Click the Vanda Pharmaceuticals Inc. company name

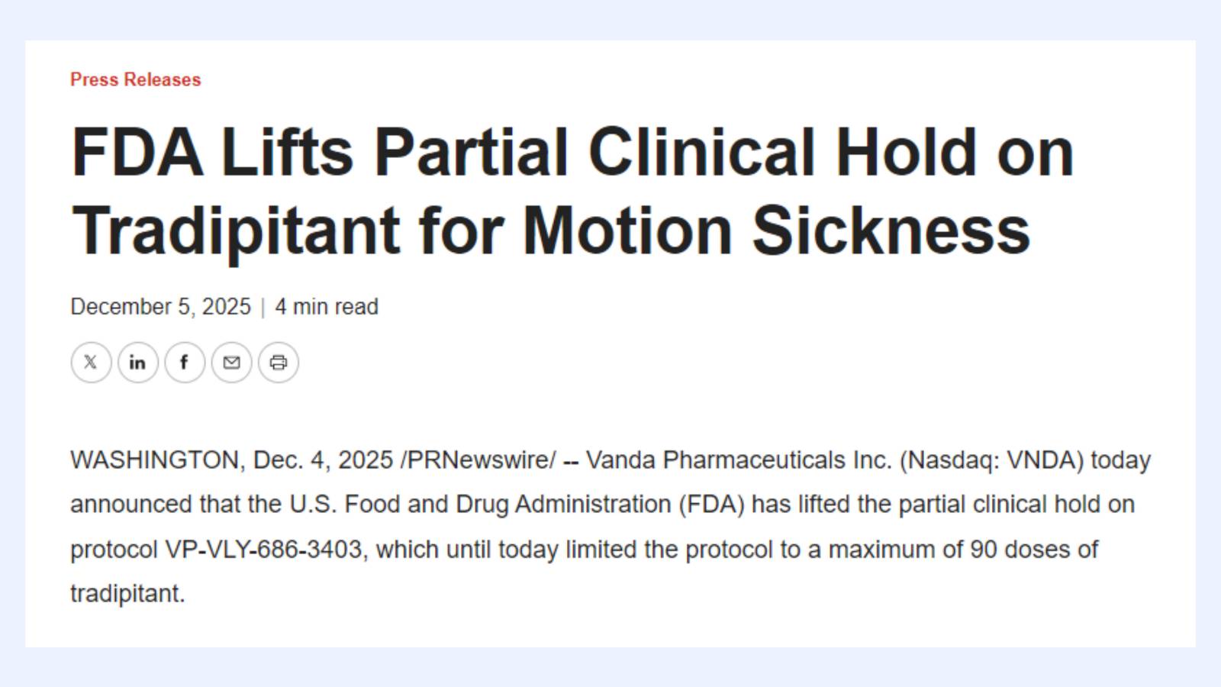739,460
